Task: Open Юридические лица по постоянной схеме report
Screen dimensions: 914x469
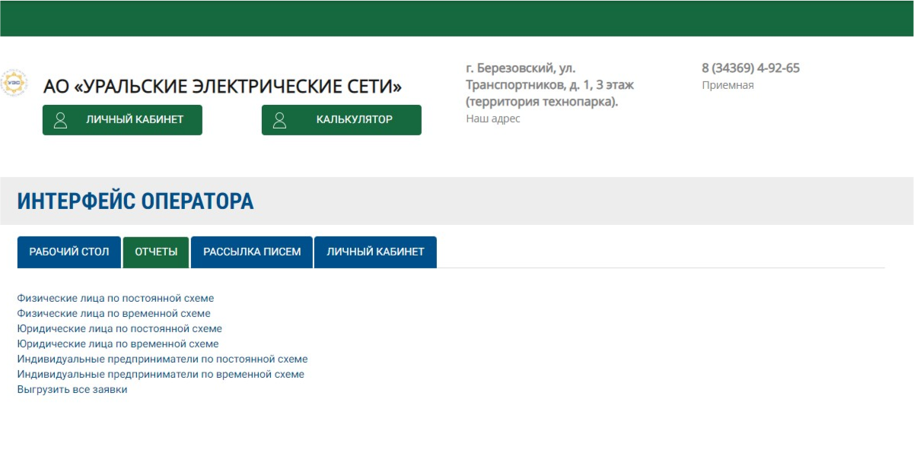Action: (x=119, y=328)
